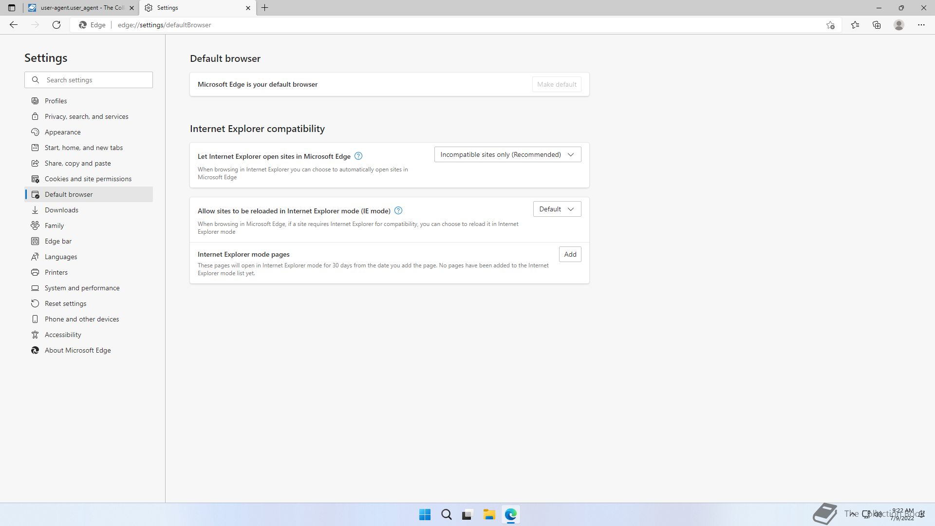Click Microsoft Edge taskbar icon
Screen dimensions: 935x526
tap(510, 514)
